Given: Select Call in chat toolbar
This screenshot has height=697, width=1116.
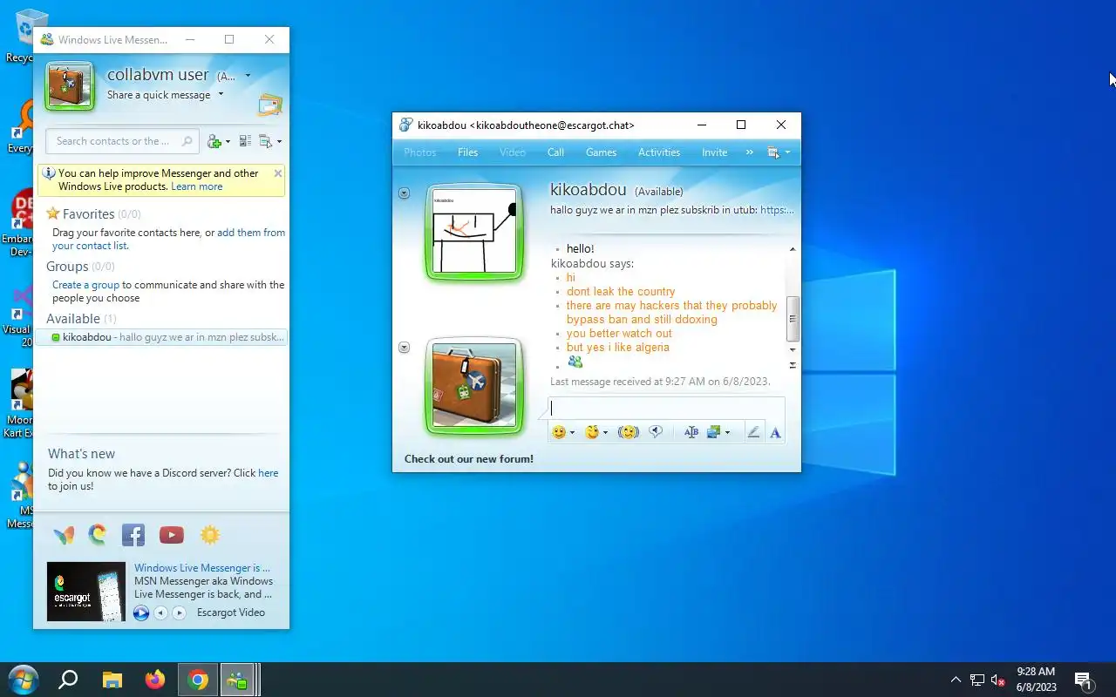Looking at the screenshot, I should click(555, 152).
